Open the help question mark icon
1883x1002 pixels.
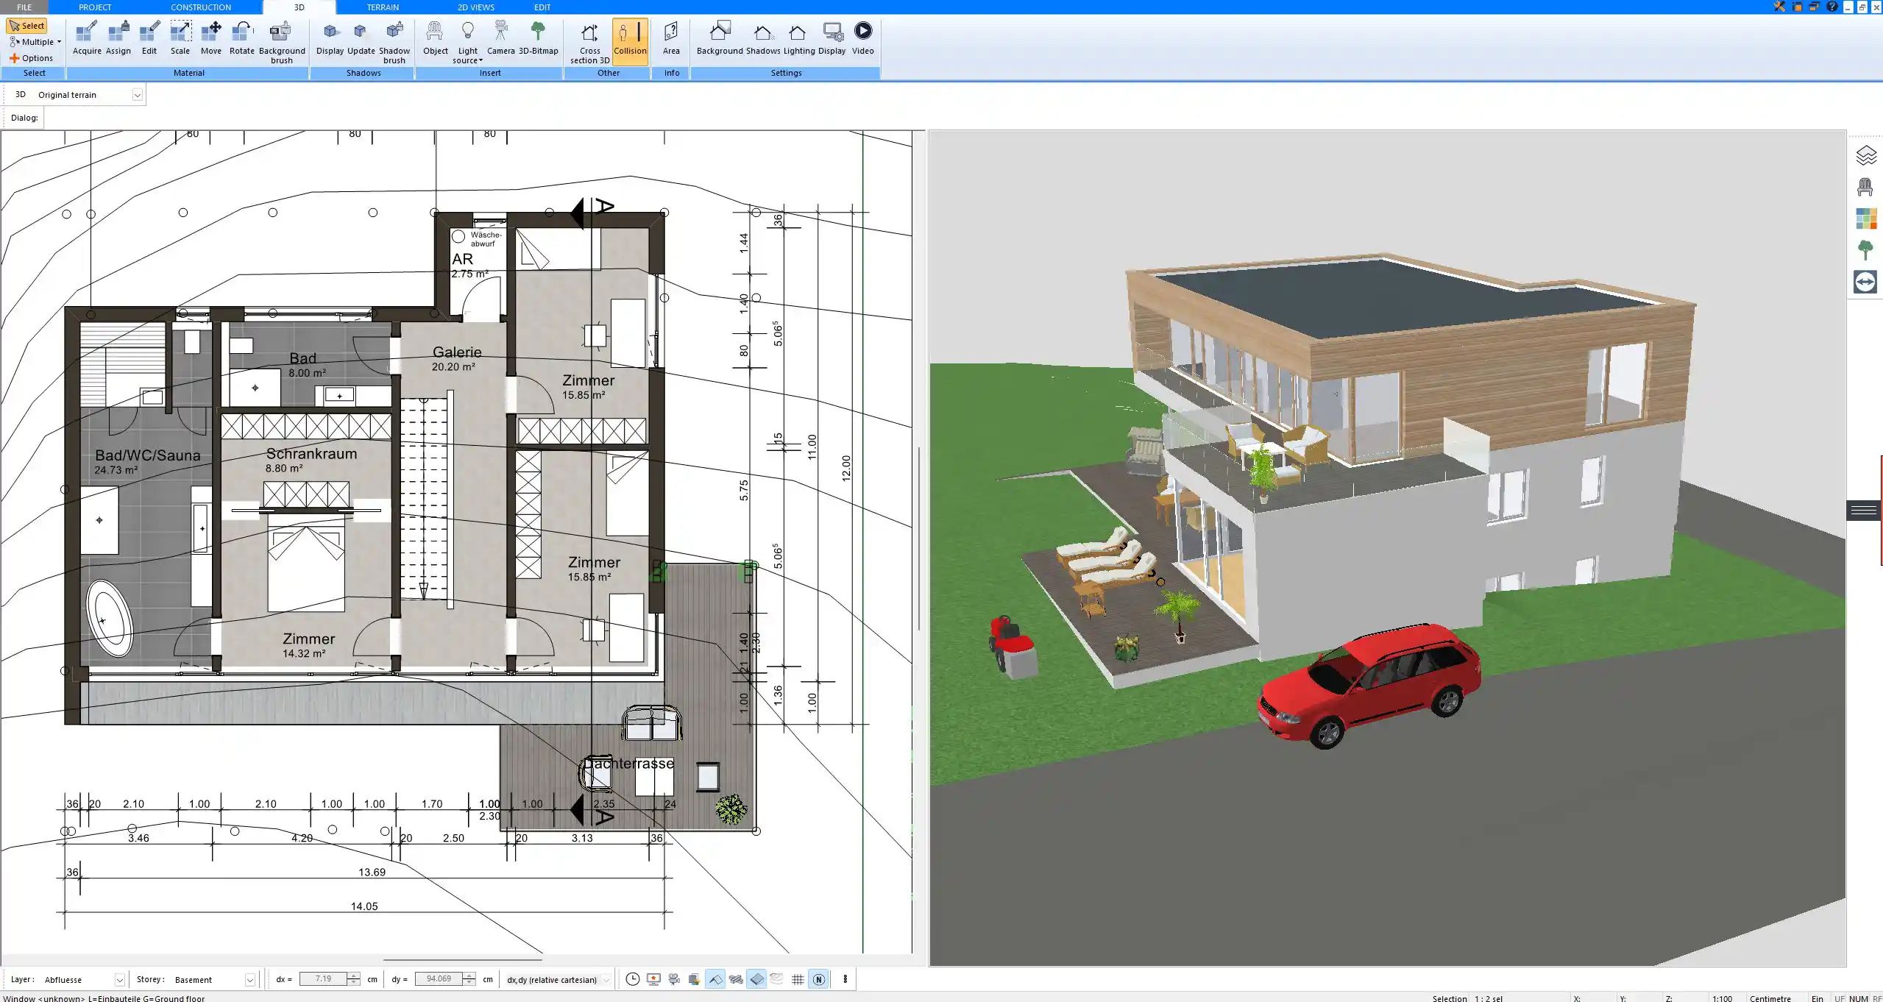point(1832,7)
